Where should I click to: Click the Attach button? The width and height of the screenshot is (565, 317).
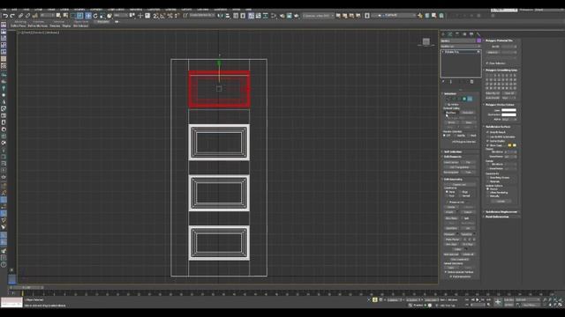[x=450, y=212]
